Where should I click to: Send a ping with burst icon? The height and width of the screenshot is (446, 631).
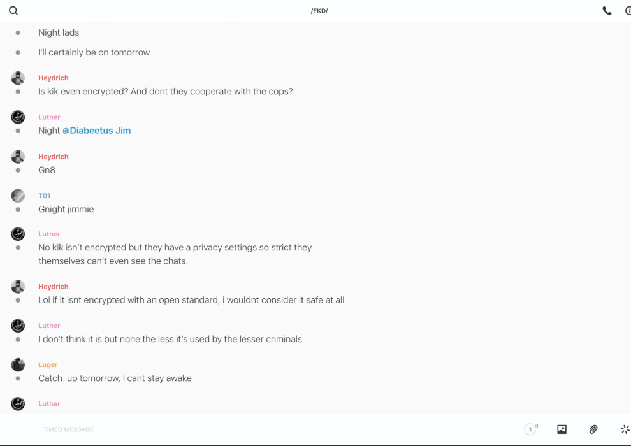pos(625,429)
